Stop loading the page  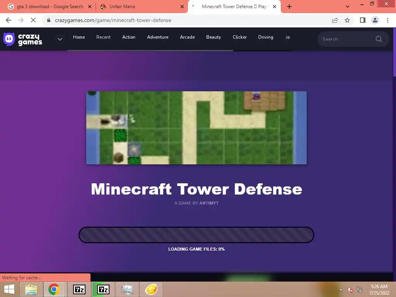click(x=33, y=20)
